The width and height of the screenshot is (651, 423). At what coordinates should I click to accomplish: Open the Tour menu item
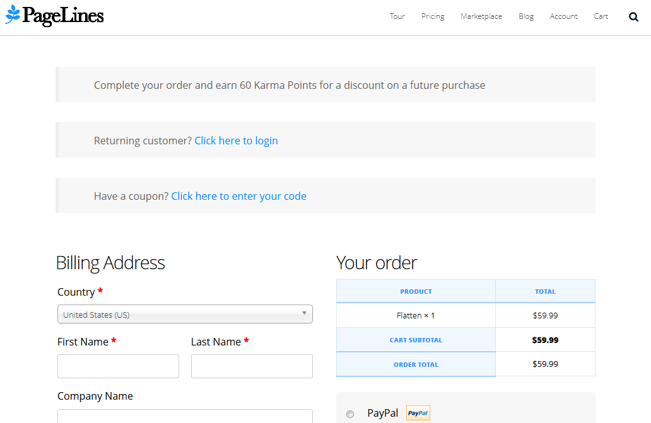click(x=397, y=16)
